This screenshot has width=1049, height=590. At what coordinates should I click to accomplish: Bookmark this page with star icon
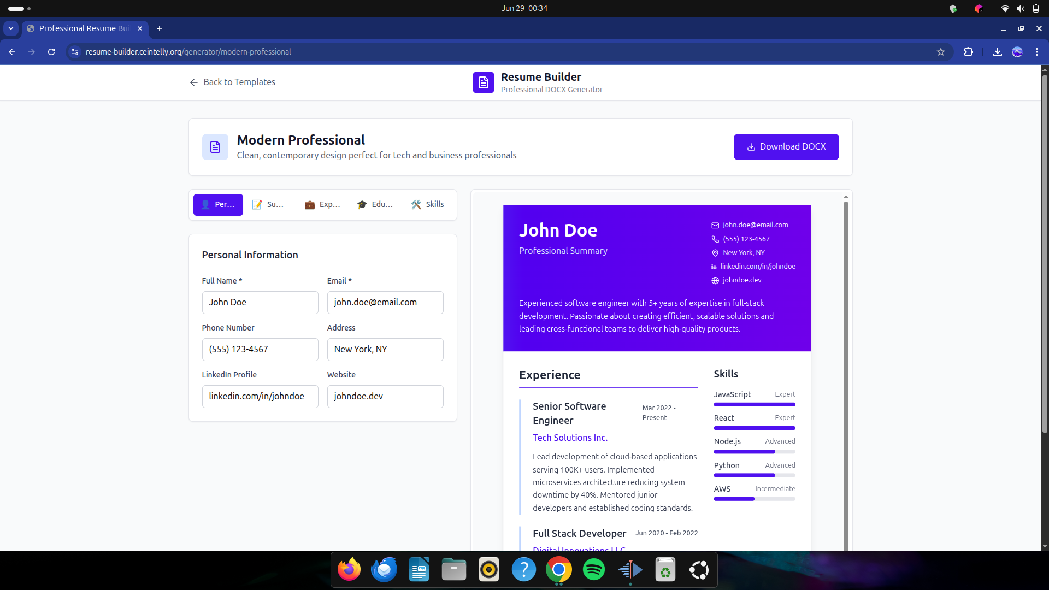click(940, 52)
